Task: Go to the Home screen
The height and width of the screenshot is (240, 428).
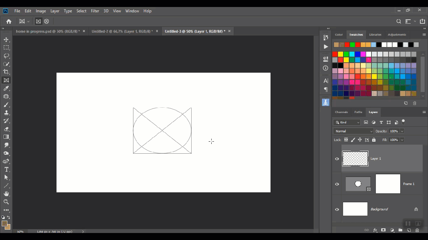Action: pyautogui.click(x=9, y=21)
